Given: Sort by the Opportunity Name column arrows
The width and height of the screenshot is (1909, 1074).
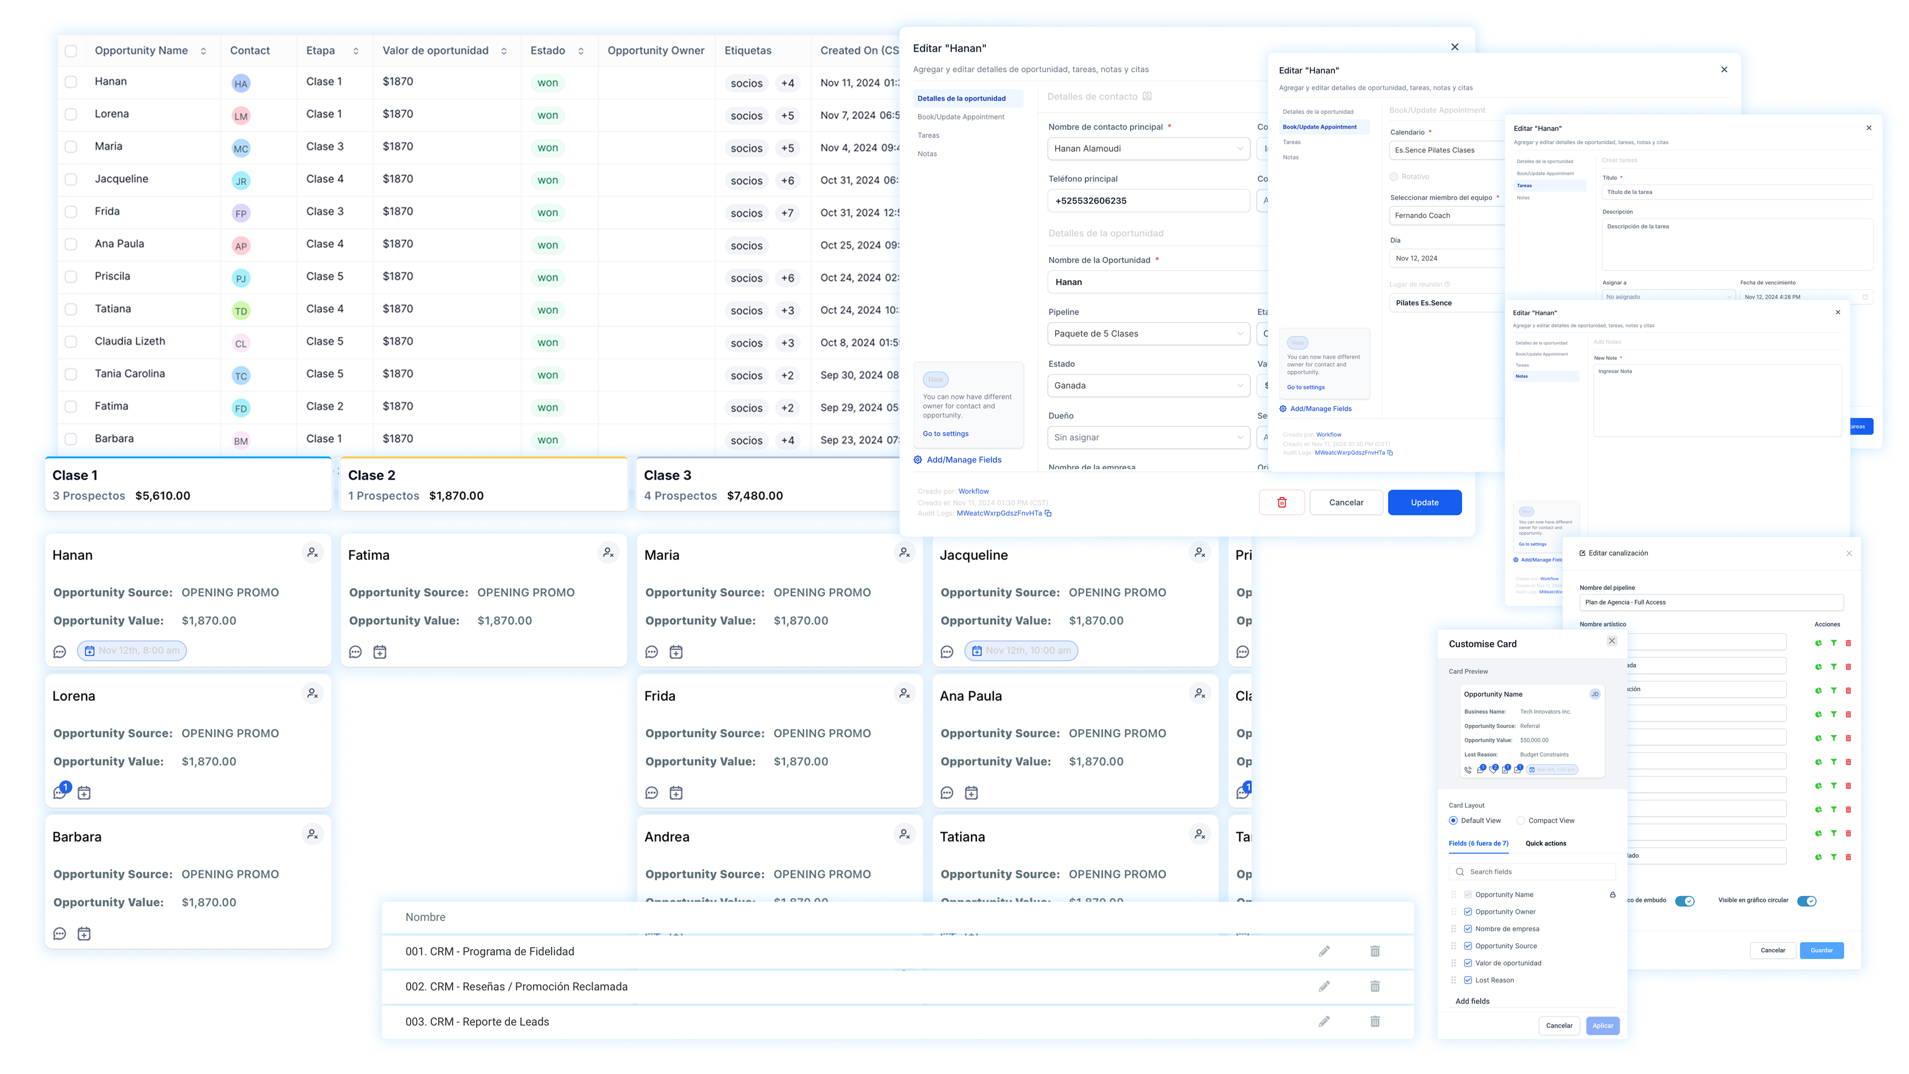Looking at the screenshot, I should pyautogui.click(x=204, y=51).
